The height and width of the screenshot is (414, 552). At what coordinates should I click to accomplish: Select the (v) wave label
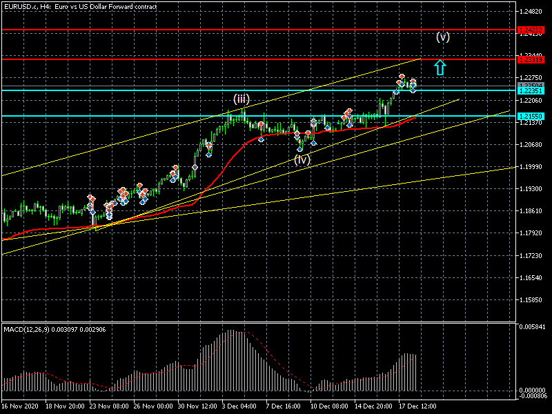tap(443, 37)
